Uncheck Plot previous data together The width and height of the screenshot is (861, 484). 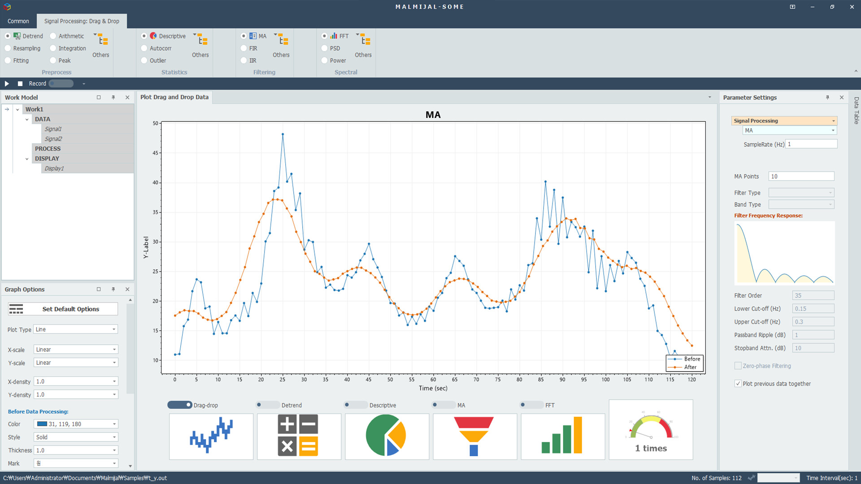click(x=738, y=384)
